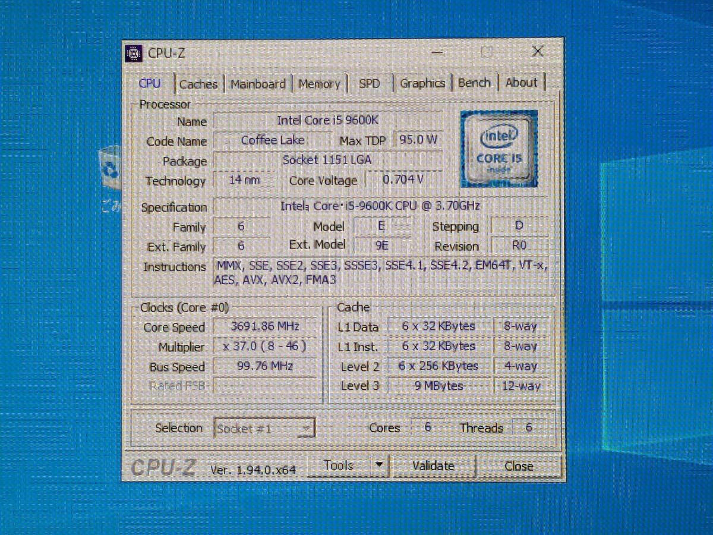Image resolution: width=713 pixels, height=535 pixels.
Task: Go to the Bench tab
Action: point(475,83)
